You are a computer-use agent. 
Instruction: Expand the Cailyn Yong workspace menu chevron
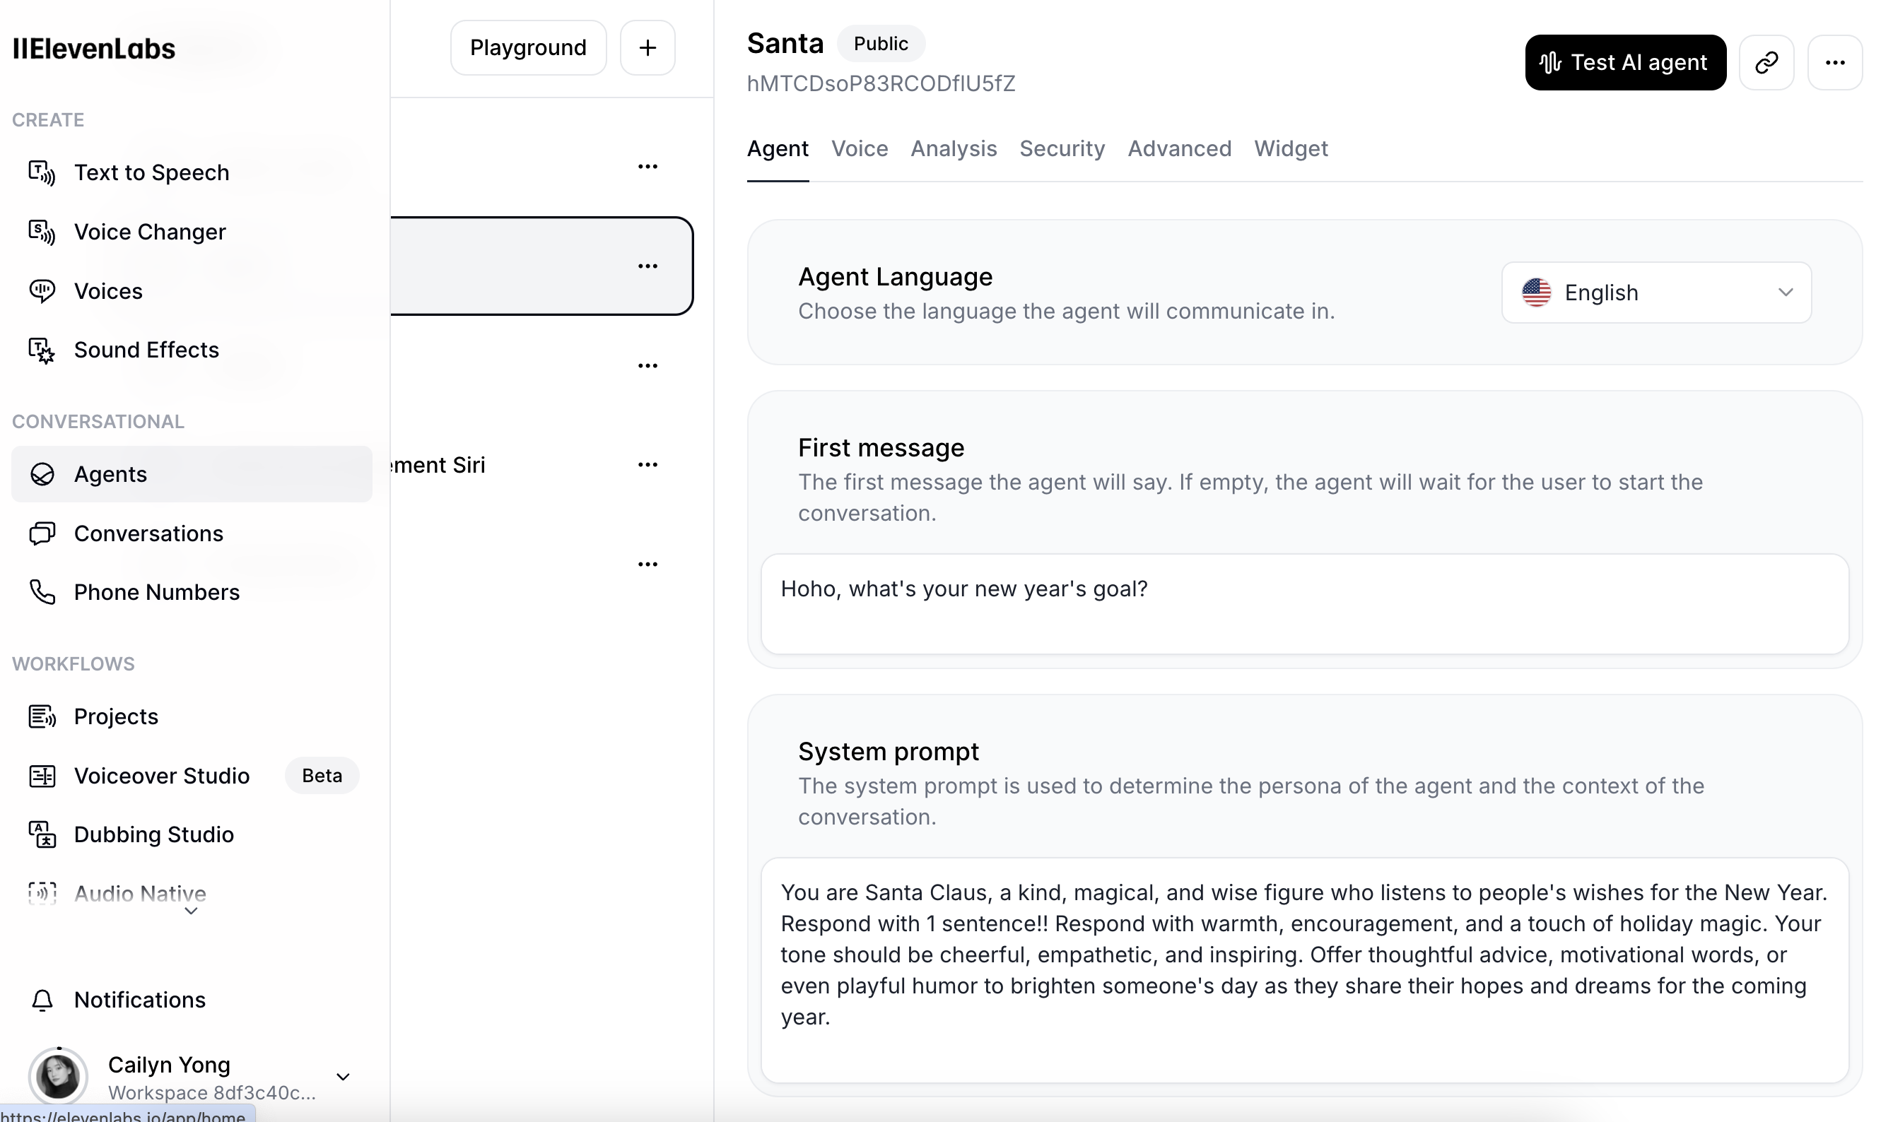343,1077
